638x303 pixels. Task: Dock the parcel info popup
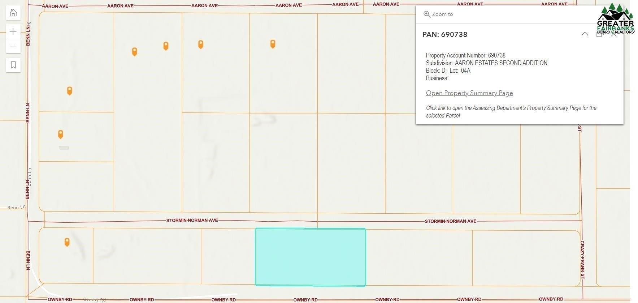click(599, 34)
